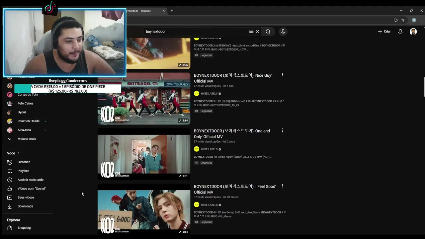The width and height of the screenshot is (425, 239).
Task: Open the on-screen keyboard icon in search
Action: pos(251,32)
